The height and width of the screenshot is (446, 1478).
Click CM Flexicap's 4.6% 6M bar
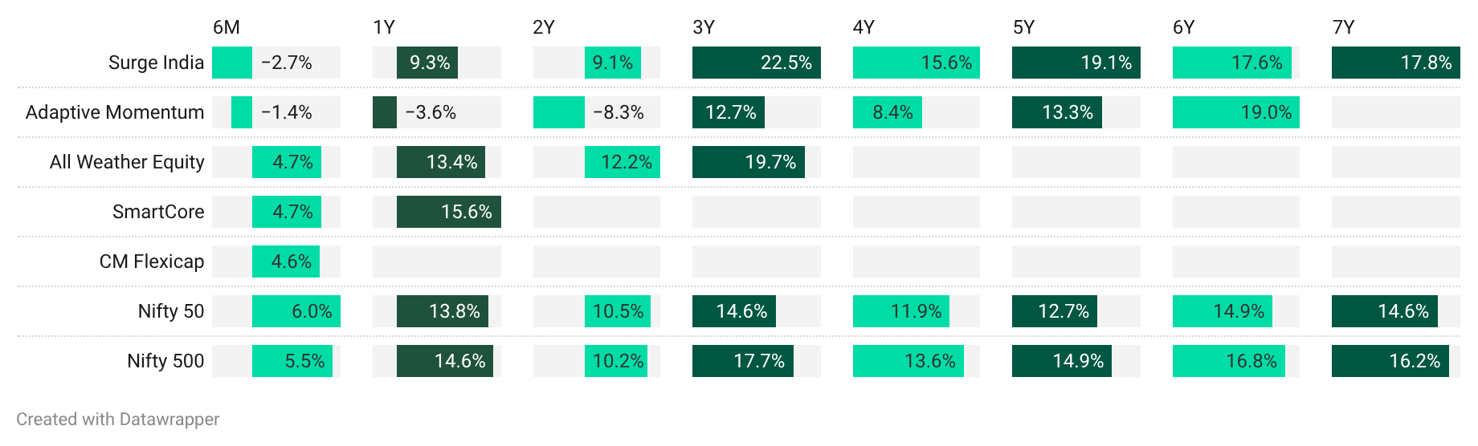(286, 262)
